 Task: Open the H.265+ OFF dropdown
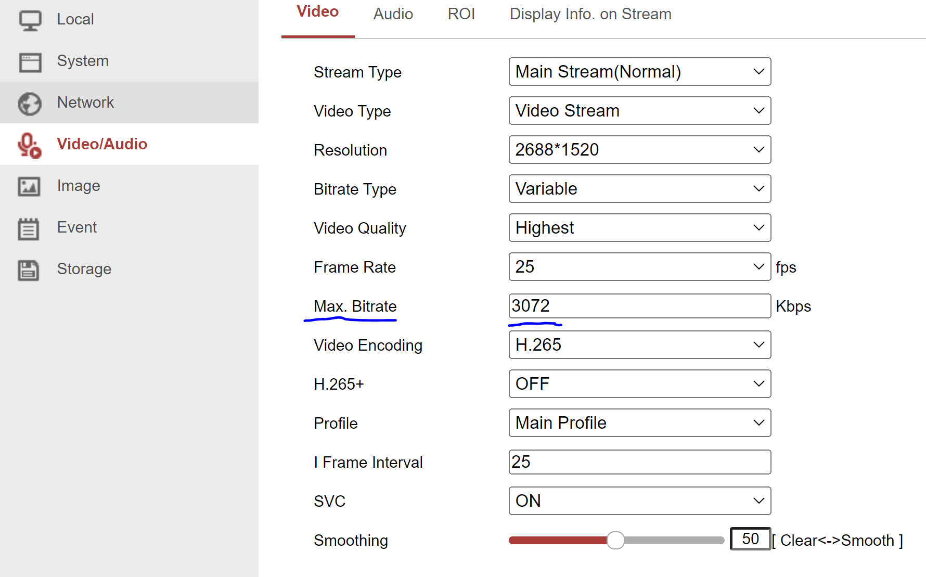pos(639,384)
